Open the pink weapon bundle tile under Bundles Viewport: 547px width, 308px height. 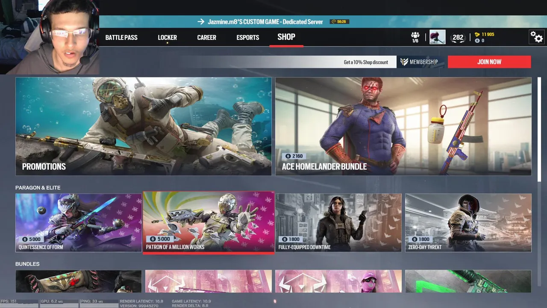click(209, 281)
